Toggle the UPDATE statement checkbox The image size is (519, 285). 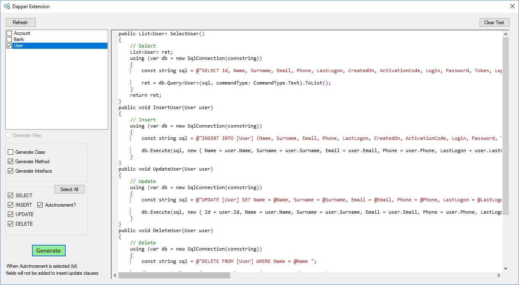point(11,214)
